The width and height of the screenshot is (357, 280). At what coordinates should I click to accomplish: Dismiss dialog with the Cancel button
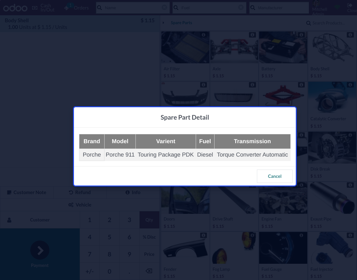274,176
